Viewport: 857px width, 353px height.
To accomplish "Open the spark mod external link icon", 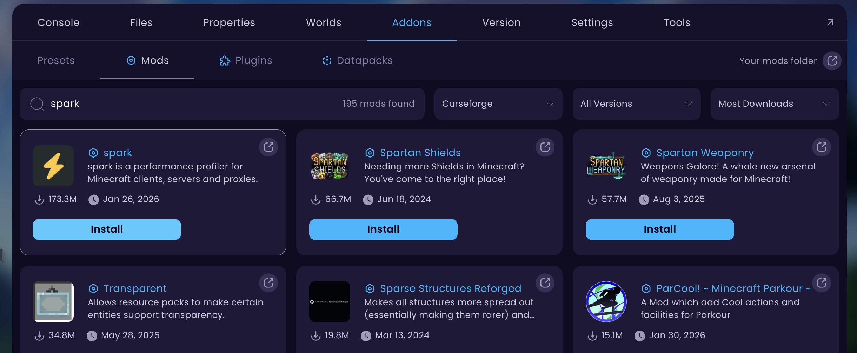I will click(x=268, y=147).
